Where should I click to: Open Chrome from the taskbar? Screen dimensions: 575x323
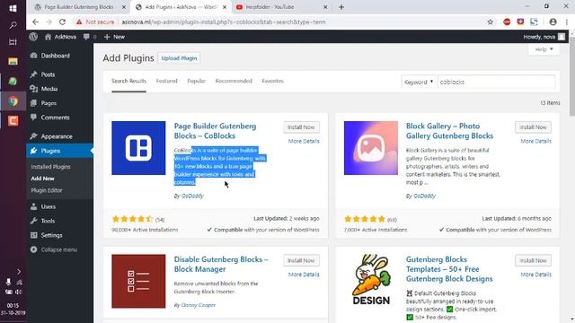(x=13, y=101)
